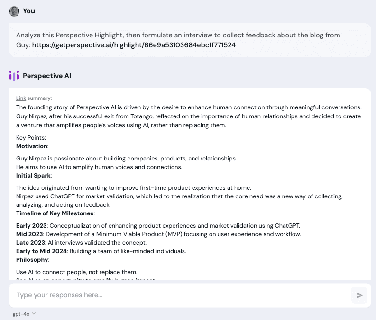The width and height of the screenshot is (376, 320).
Task: Click the "Initial Spark" bold heading
Action: tap(33, 176)
